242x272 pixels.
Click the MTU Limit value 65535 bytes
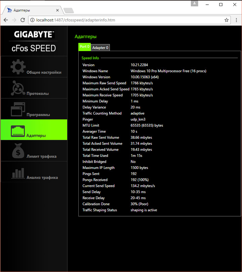coord(147,125)
